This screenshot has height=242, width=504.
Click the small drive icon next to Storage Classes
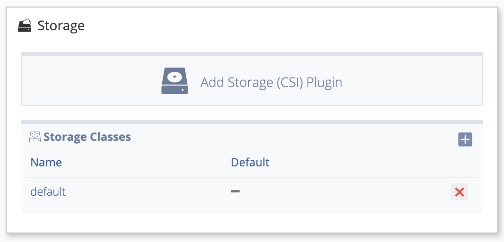35,137
